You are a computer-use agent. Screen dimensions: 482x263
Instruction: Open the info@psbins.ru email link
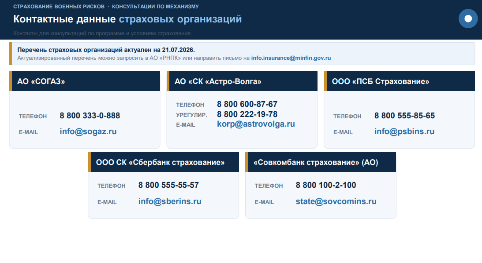[404, 131]
